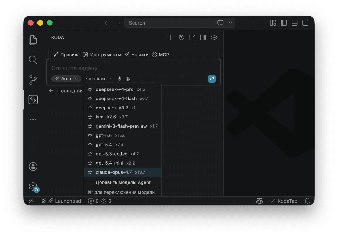The image size is (338, 236).
Task: Open the Навыки skills button
Action: pyautogui.click(x=137, y=55)
